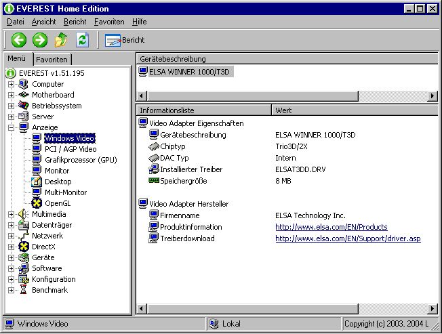This screenshot has height=334, width=442.
Task: Open the elsa.com/EN/Products link
Action: click(331, 227)
